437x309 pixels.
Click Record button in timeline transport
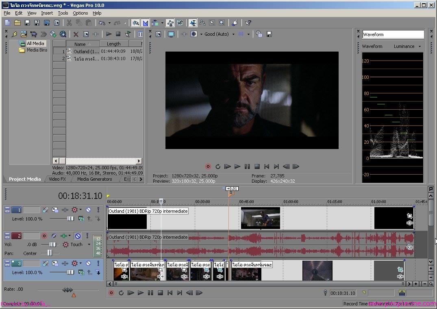111,293
